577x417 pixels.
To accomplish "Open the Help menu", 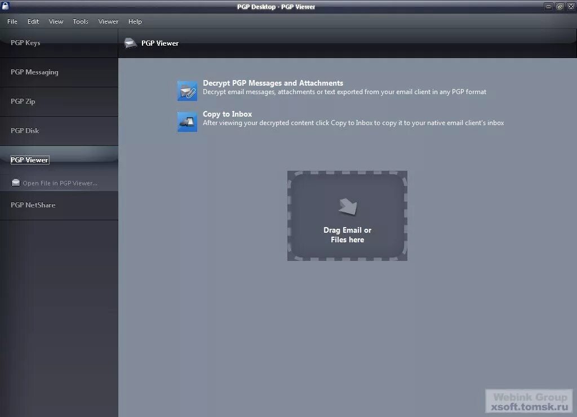I will 135,21.
